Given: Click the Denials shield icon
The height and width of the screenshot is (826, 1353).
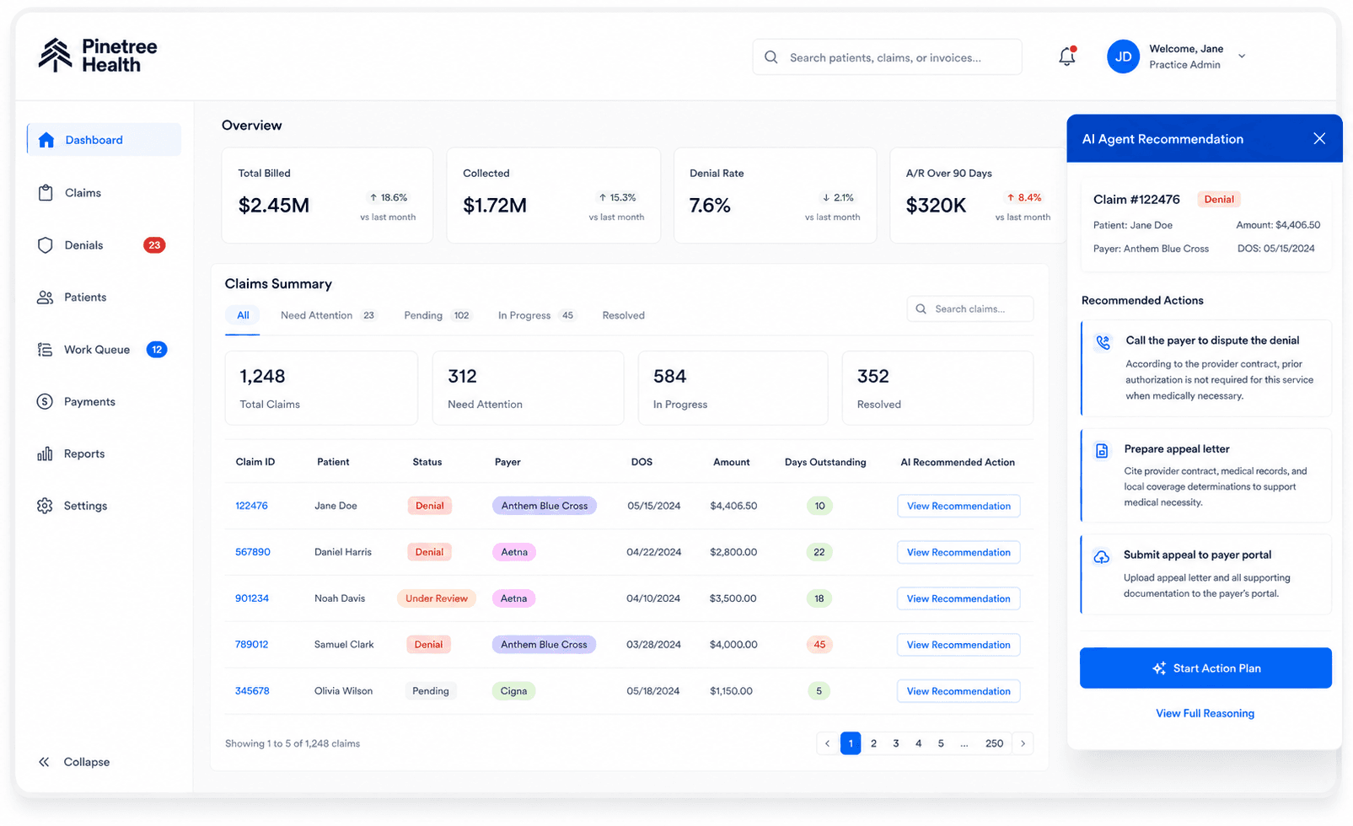Looking at the screenshot, I should [x=46, y=245].
